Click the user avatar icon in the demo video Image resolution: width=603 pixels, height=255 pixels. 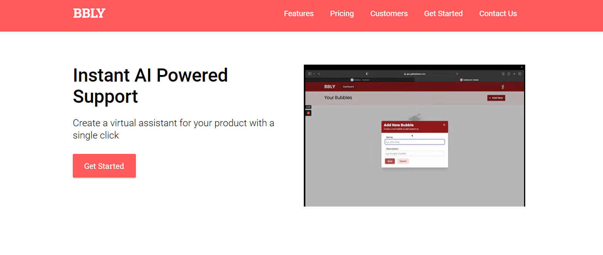(502, 87)
